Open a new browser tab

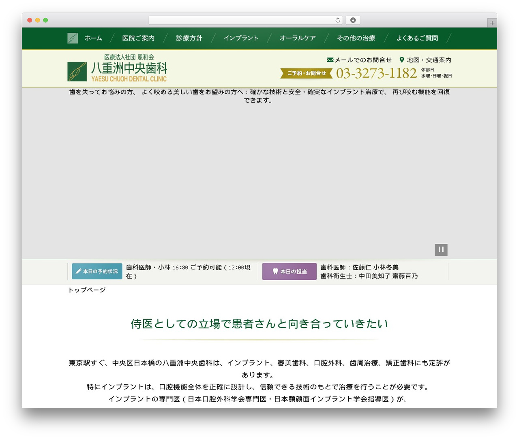pos(492,23)
